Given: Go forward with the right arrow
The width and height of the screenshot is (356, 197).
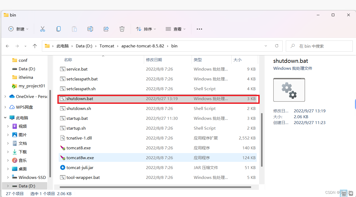Looking at the screenshot, I should click(17, 46).
